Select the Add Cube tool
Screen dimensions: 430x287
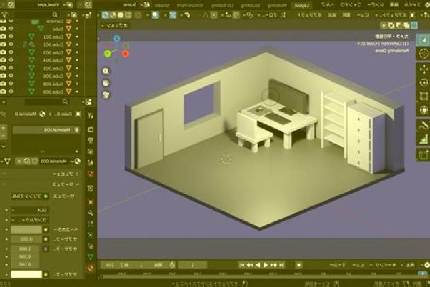pos(423,155)
